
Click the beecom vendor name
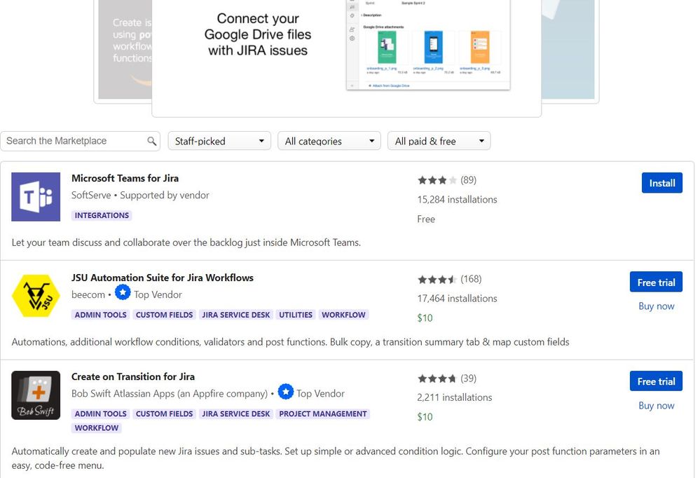[x=88, y=295]
